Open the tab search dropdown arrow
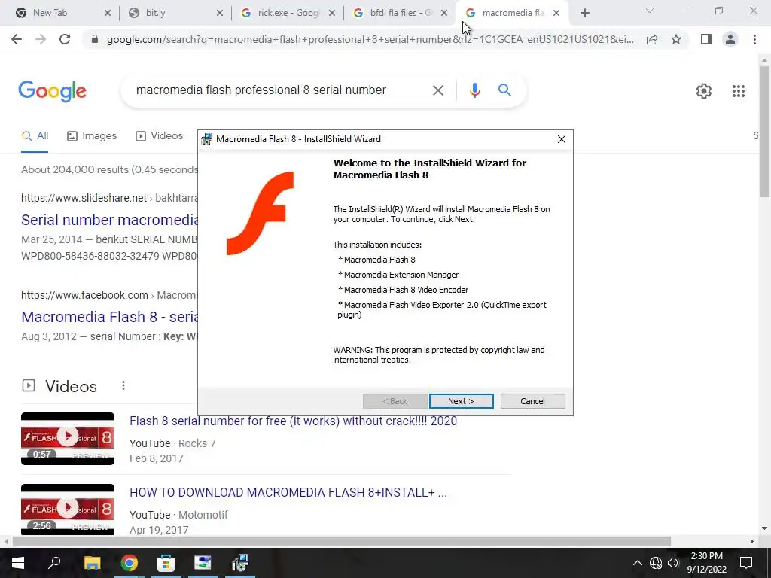Viewport: 771px width, 578px height. click(650, 11)
